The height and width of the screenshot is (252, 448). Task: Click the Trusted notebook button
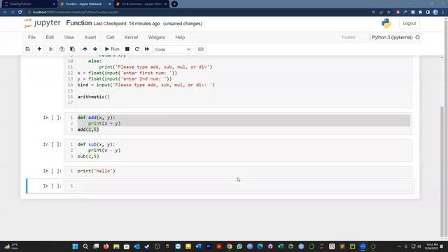click(x=348, y=37)
